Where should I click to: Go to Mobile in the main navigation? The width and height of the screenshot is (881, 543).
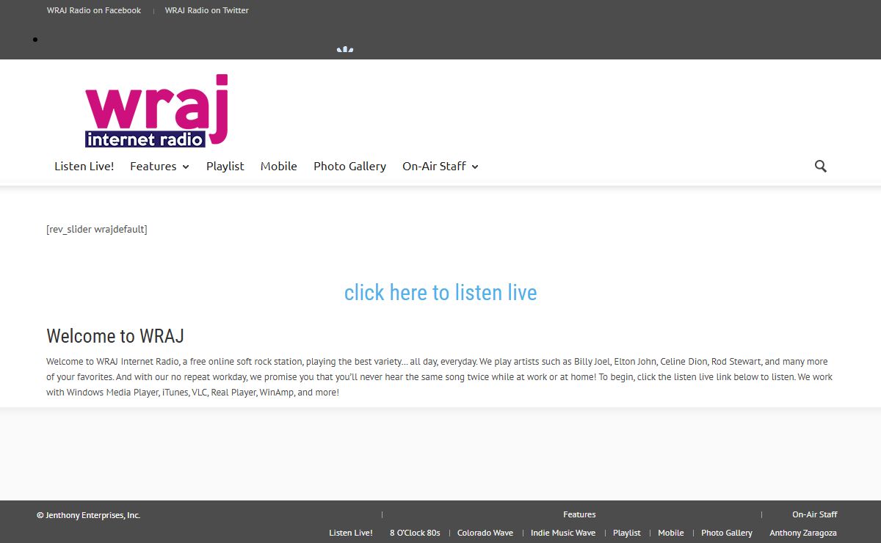pos(279,166)
